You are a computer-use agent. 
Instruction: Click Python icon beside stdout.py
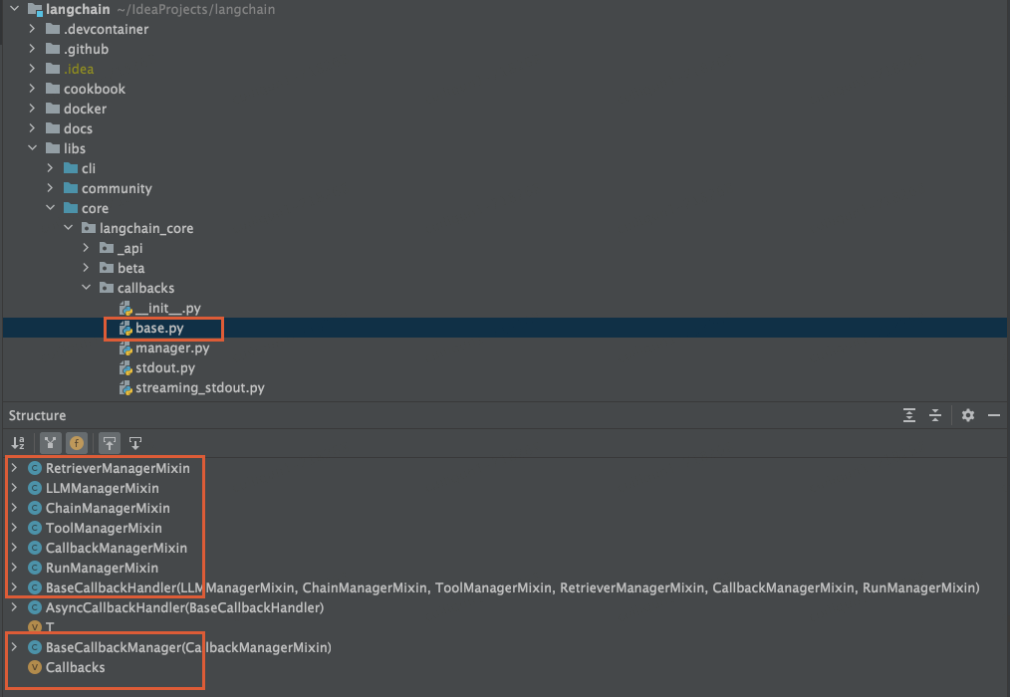126,367
